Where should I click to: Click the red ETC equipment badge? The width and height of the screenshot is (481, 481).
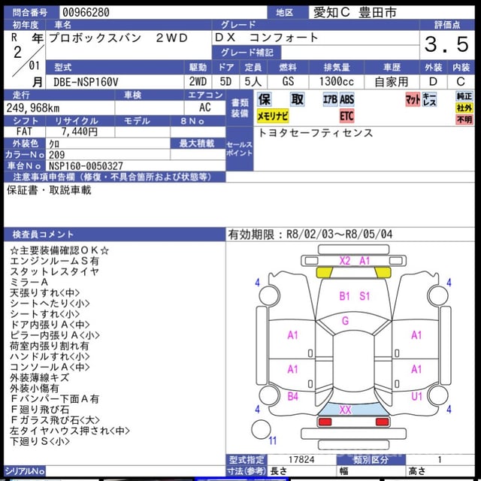point(346,116)
